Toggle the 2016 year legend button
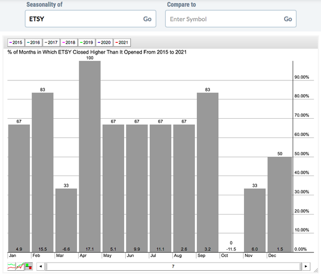Screen dimensions: 321x275 click(x=32, y=42)
